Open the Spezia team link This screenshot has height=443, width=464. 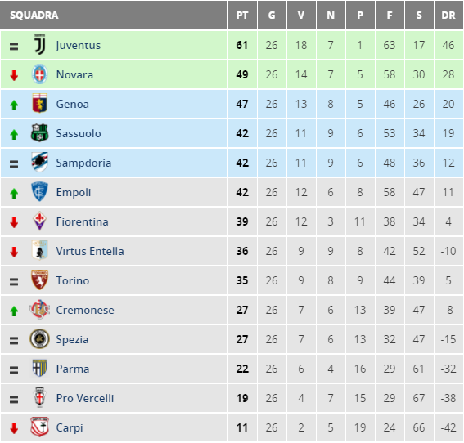(72, 339)
